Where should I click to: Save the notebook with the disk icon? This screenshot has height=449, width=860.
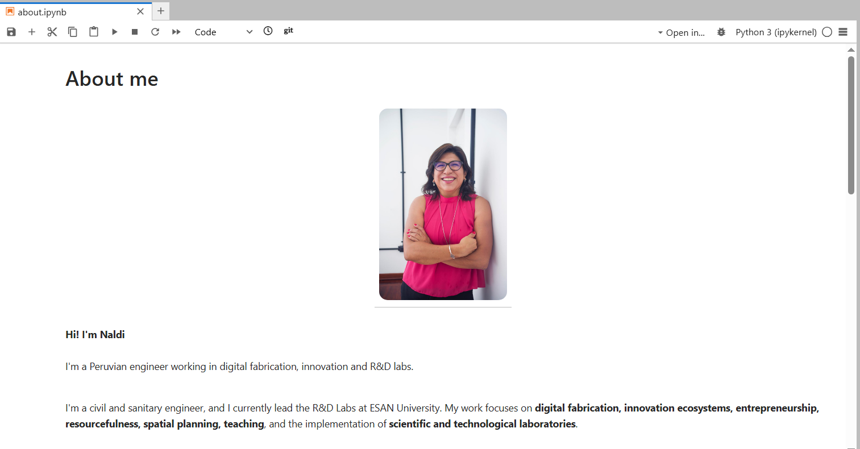[x=11, y=32]
